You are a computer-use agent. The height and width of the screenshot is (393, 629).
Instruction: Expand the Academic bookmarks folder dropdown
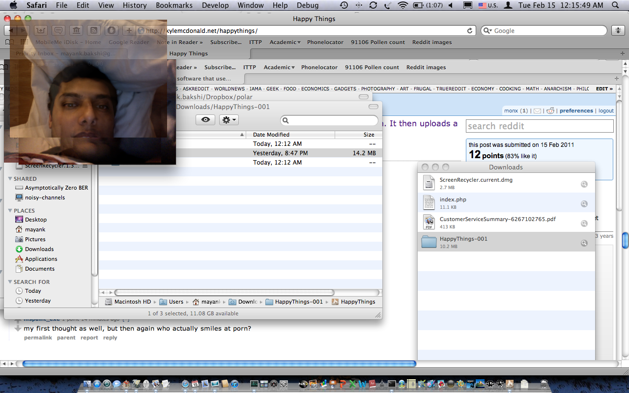[285, 42]
